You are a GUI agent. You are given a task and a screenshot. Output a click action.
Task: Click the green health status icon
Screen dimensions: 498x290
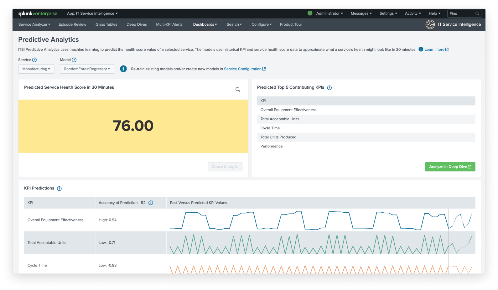[310, 13]
